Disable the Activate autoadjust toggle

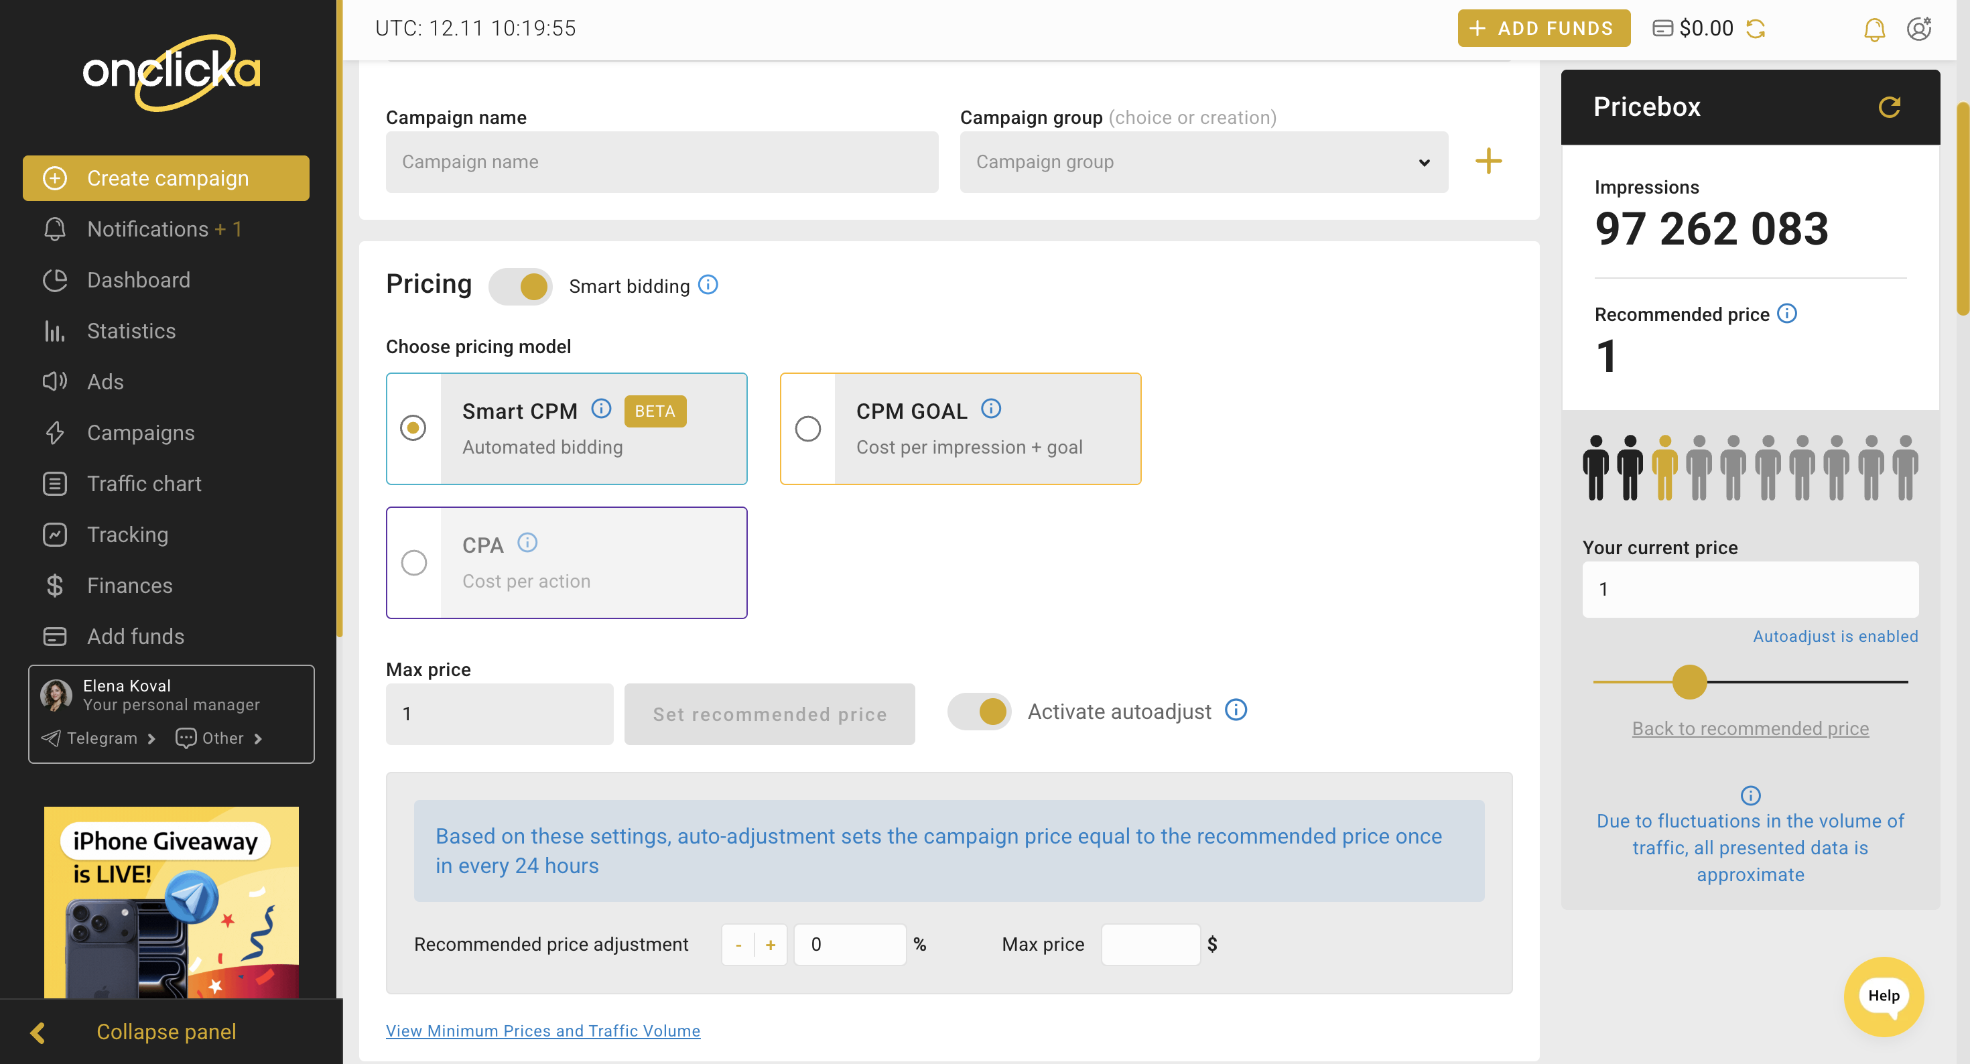979,712
